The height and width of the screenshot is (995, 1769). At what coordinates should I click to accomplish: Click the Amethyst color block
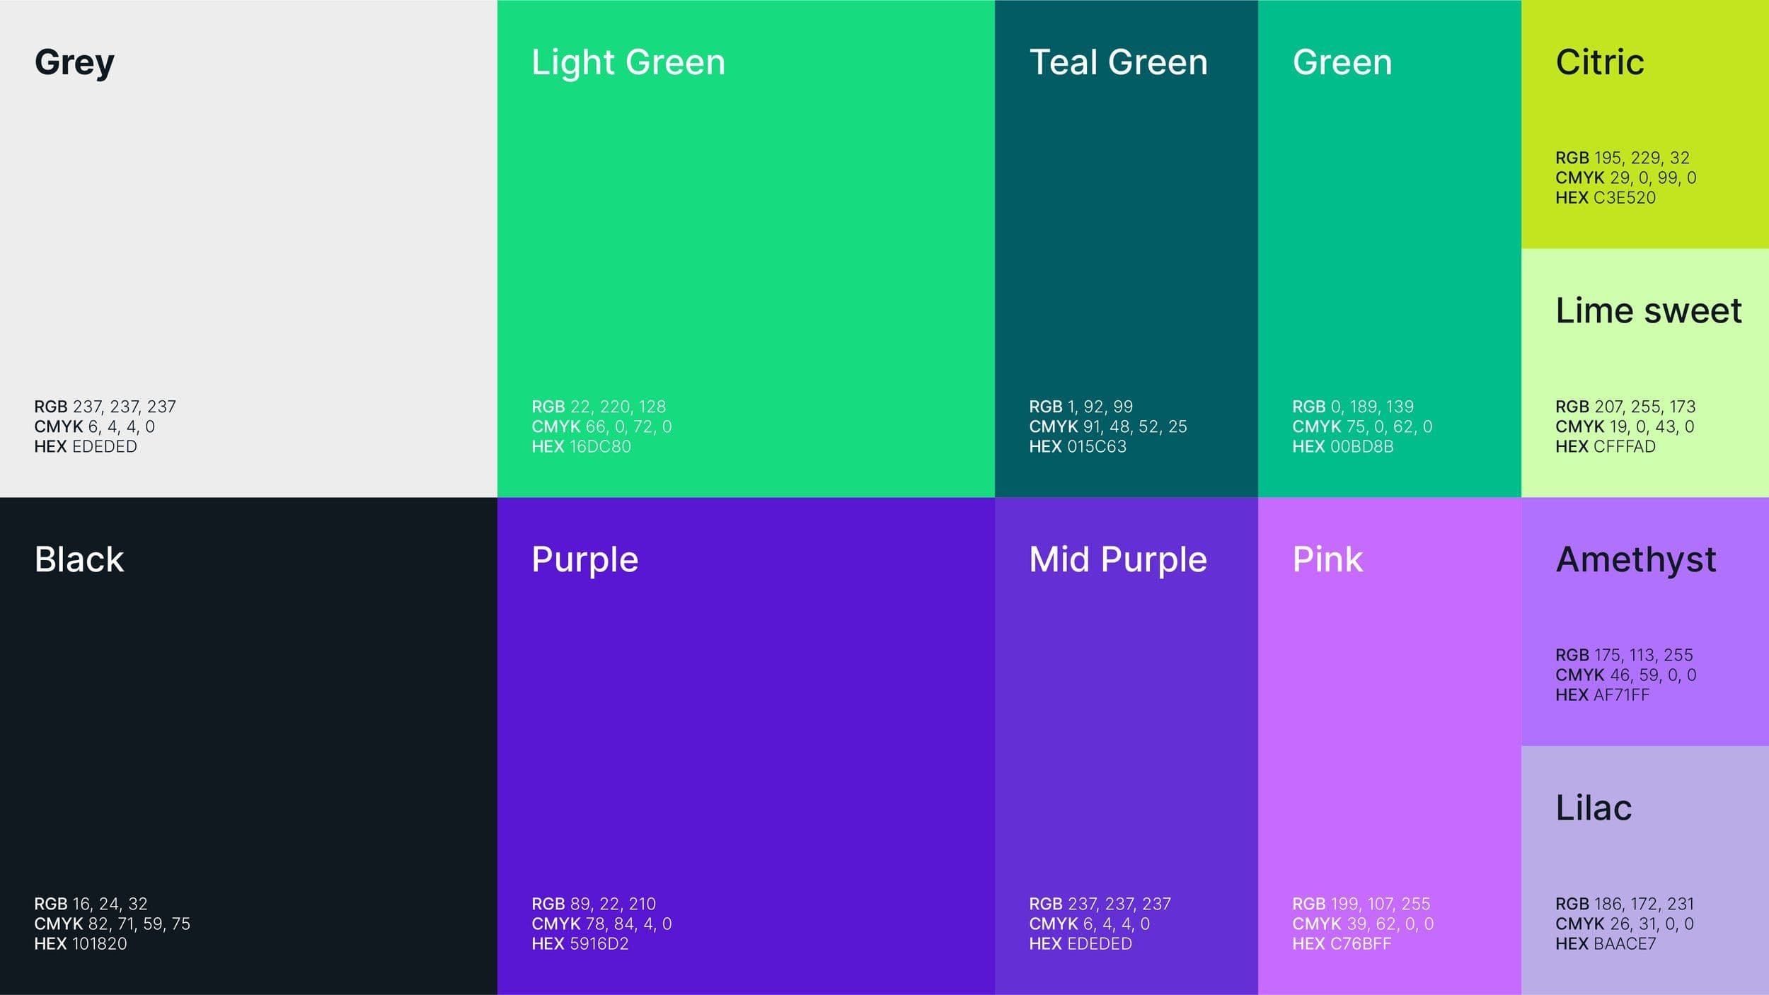click(1644, 608)
